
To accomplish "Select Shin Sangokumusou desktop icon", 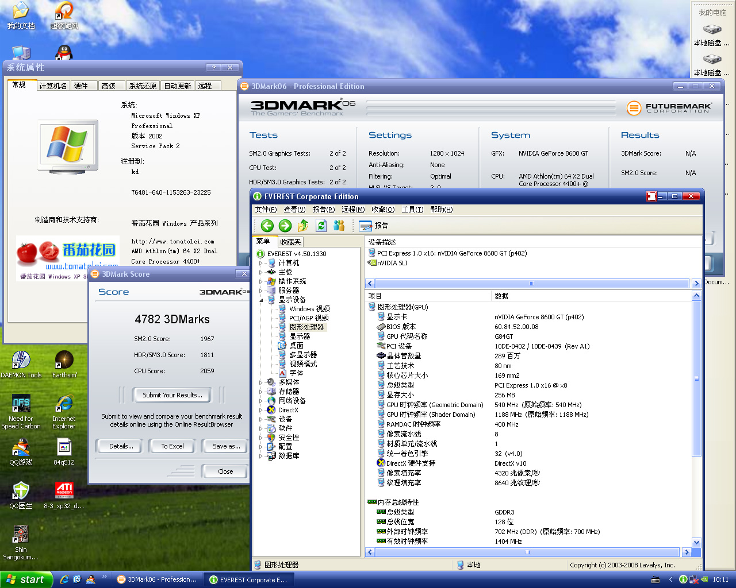I will point(21,542).
